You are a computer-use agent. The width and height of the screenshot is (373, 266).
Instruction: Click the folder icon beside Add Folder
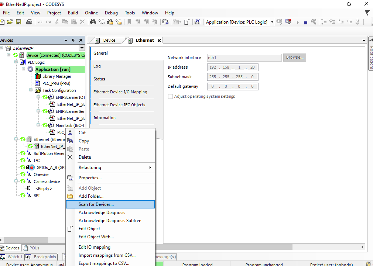click(x=70, y=196)
